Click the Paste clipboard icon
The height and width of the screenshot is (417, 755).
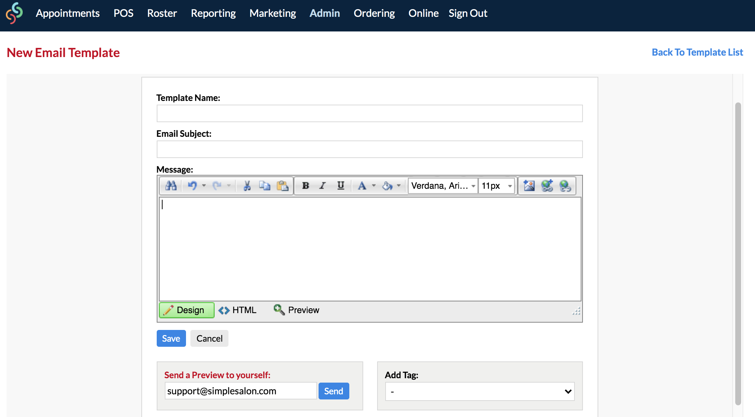tap(282, 186)
